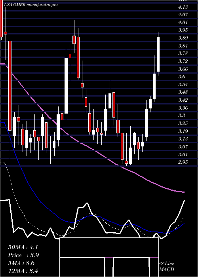The width and height of the screenshot is (198, 277).
Task: Select the 4.07 price axis label
Action: (183, 15)
